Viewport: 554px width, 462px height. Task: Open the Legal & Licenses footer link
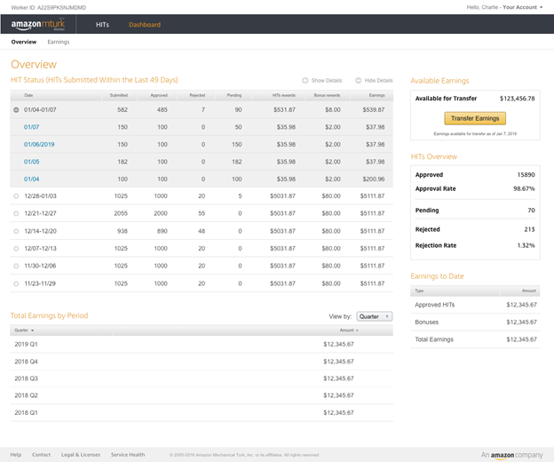(81, 455)
